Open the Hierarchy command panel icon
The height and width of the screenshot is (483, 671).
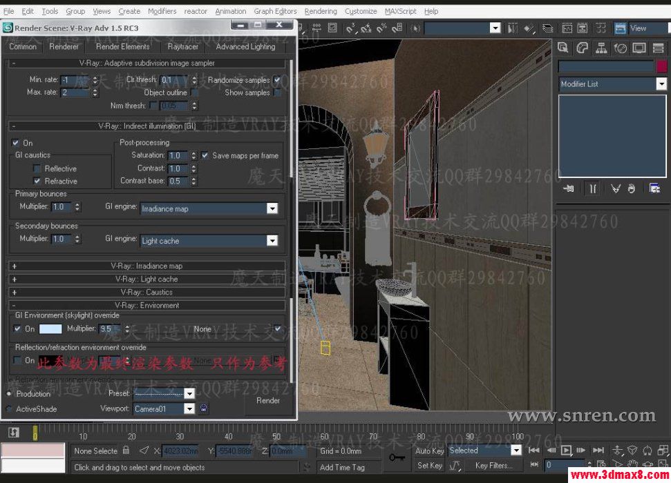(x=601, y=47)
